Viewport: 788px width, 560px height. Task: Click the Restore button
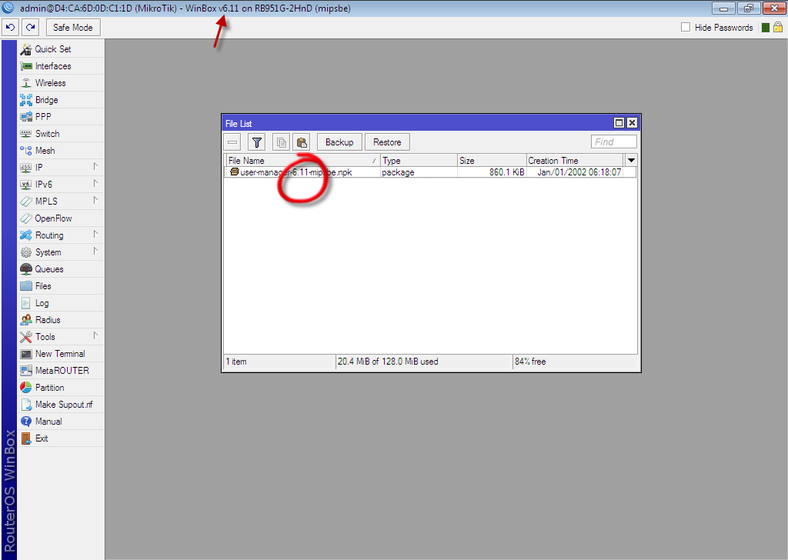[x=387, y=142]
